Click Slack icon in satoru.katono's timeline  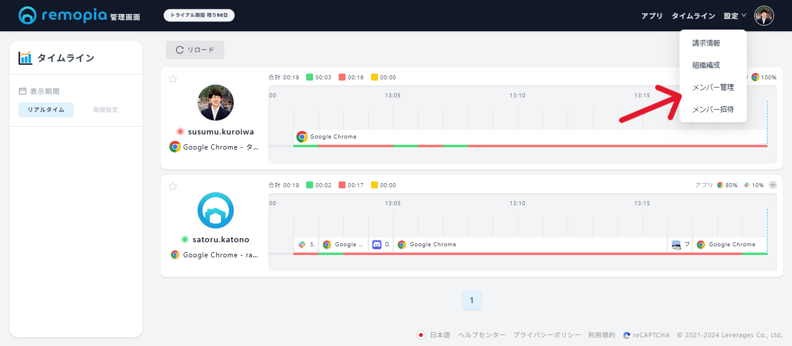(302, 245)
